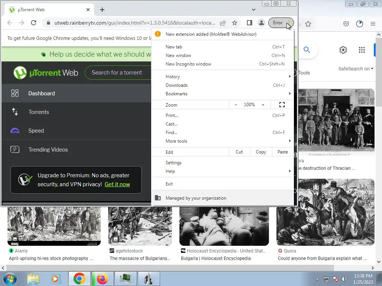
Task: Select New window in Chrome menu
Action: (223, 55)
